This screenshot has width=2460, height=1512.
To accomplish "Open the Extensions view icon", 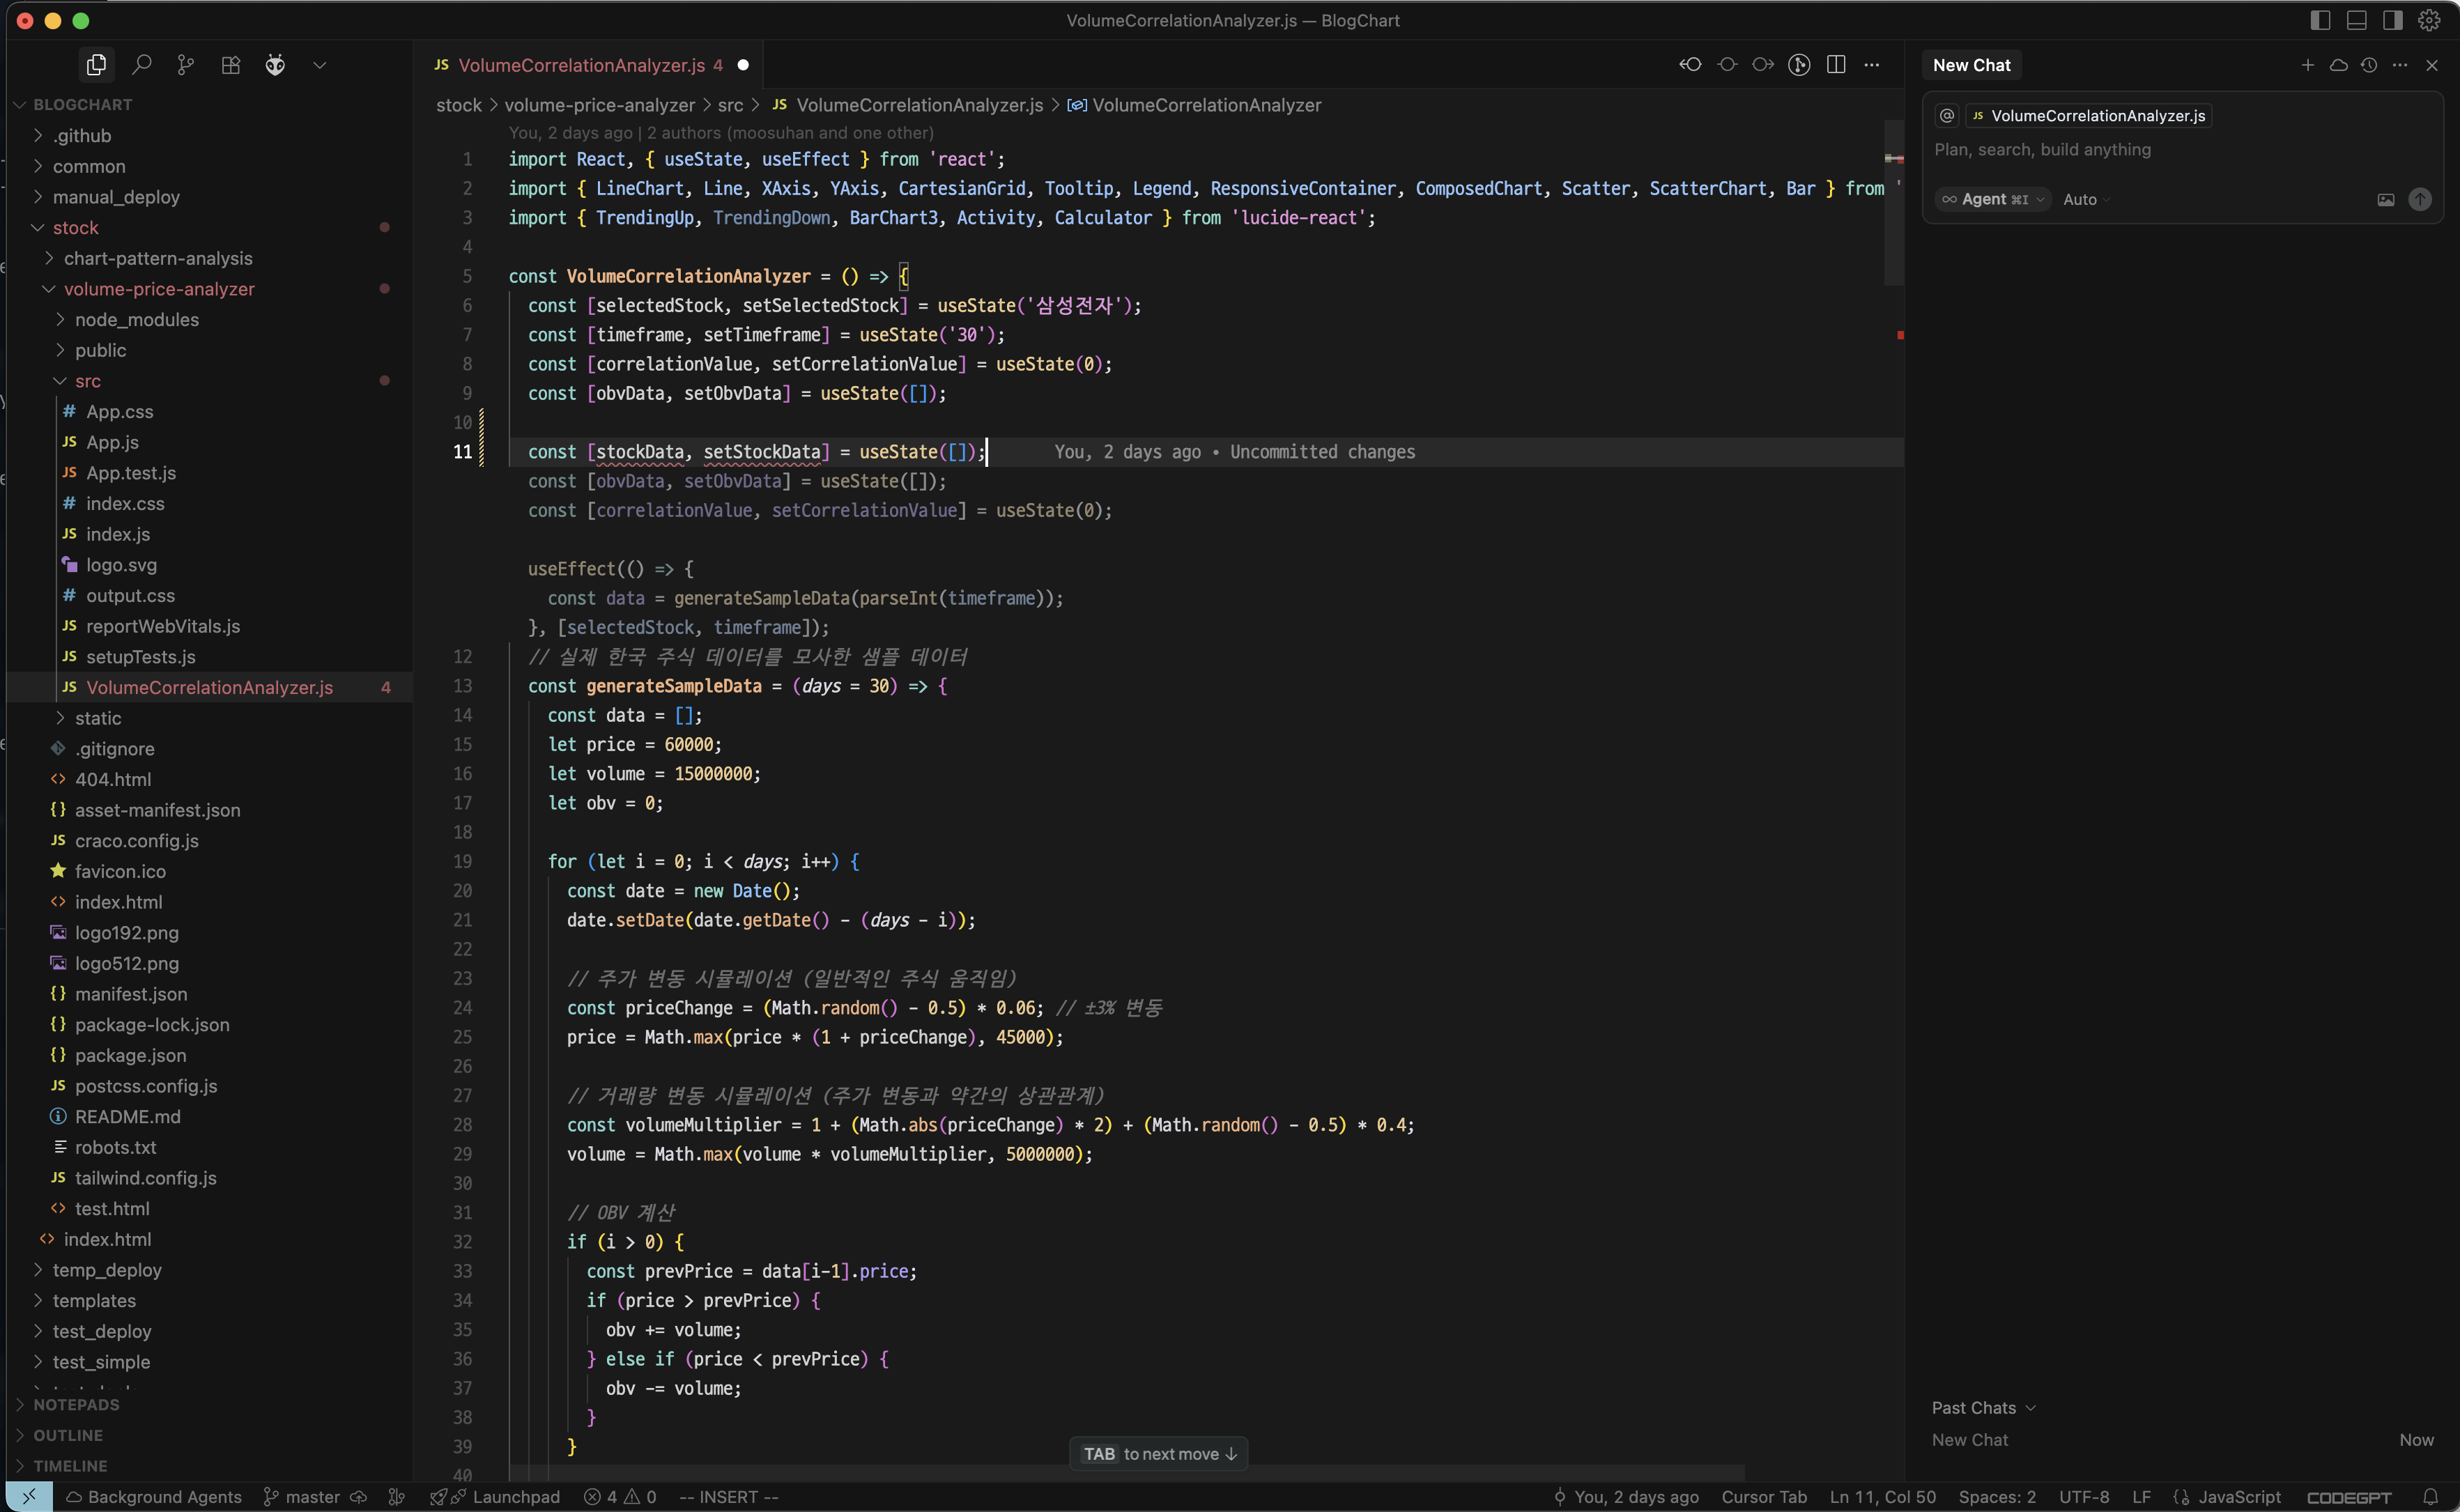I will coord(231,65).
